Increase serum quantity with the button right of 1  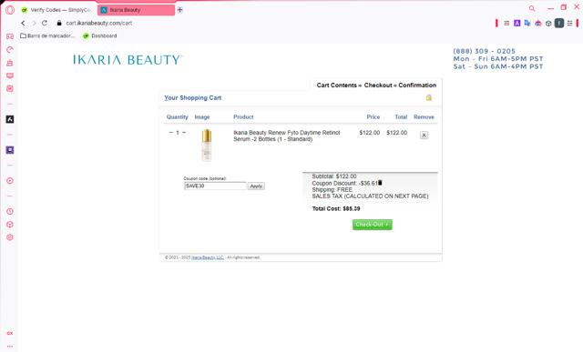click(x=184, y=133)
